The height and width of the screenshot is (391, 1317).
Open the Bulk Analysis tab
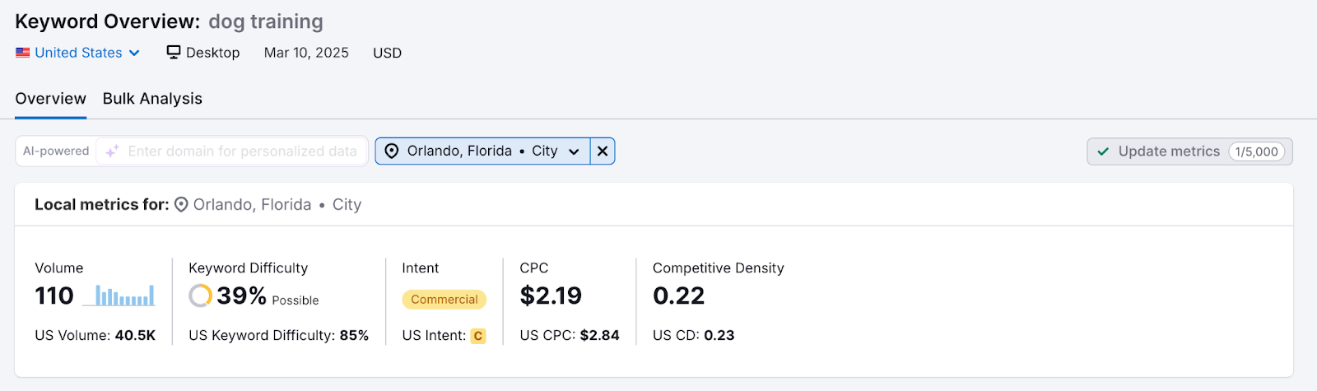[152, 99]
